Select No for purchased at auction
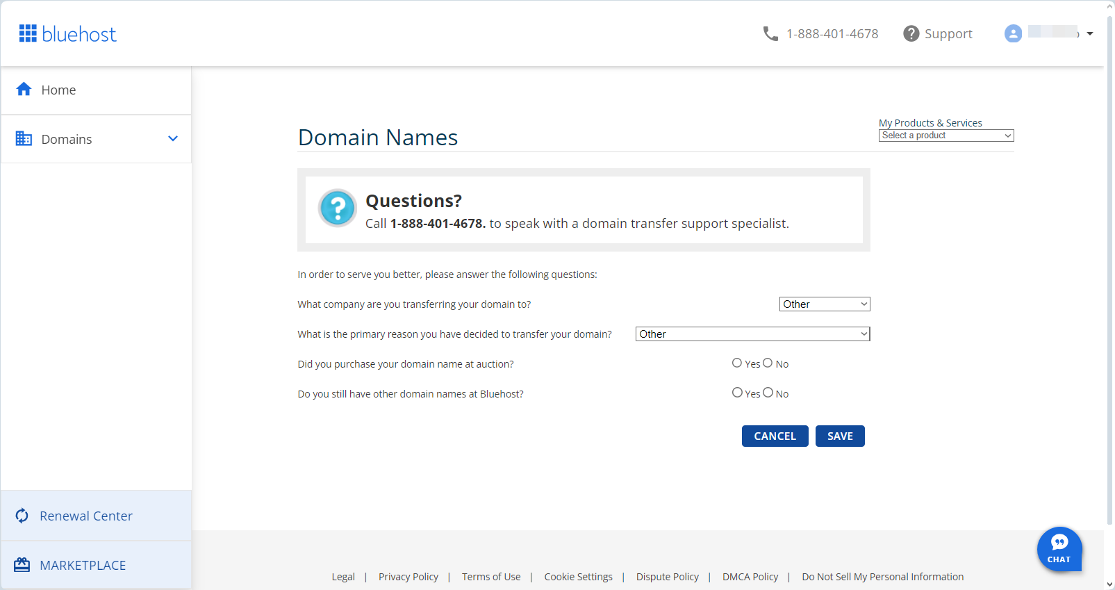1115x590 pixels. coord(768,363)
